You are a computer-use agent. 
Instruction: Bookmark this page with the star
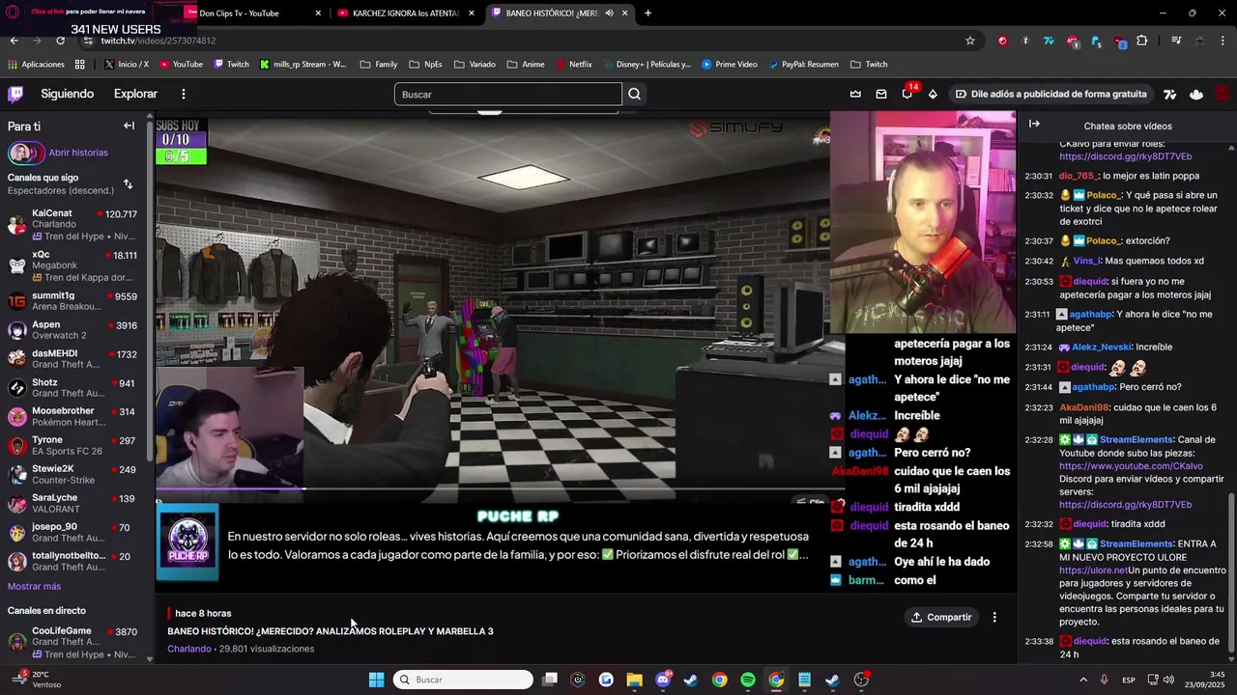pyautogui.click(x=970, y=41)
